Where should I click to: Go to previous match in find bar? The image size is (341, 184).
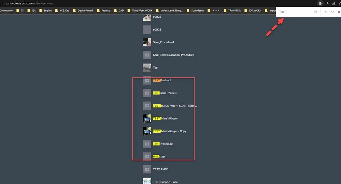326,12
